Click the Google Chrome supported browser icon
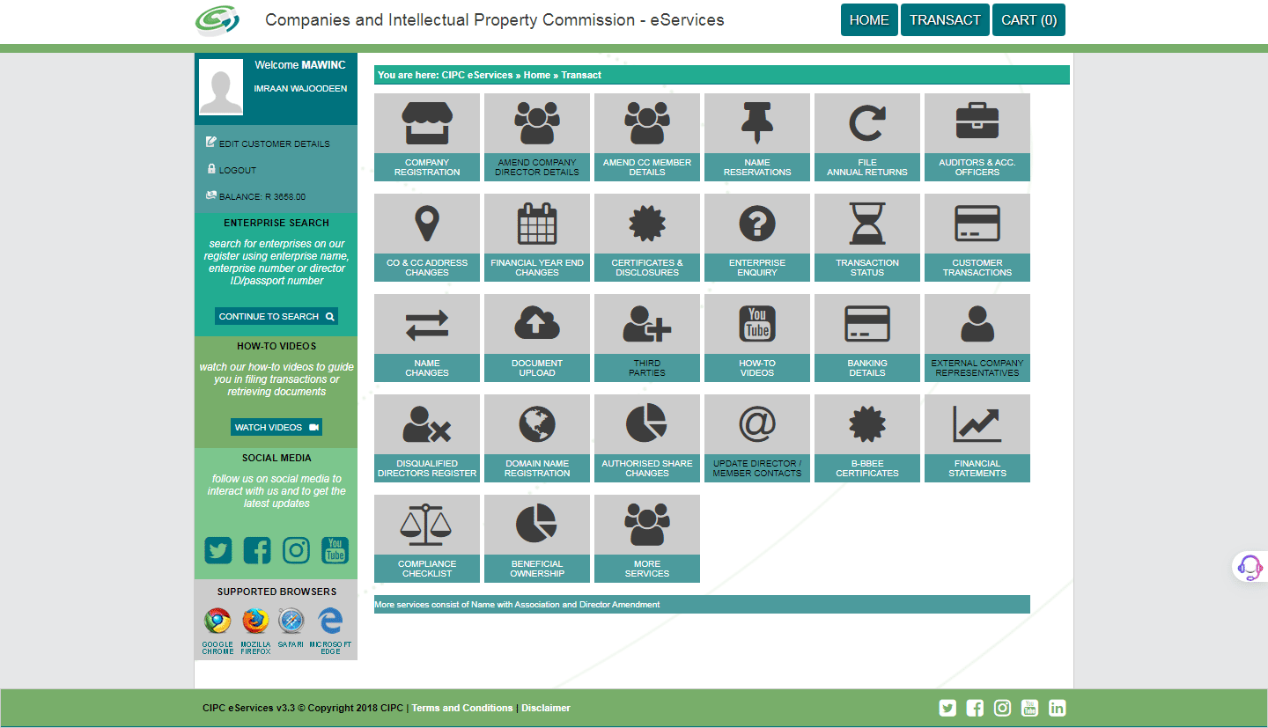The height and width of the screenshot is (728, 1268). pos(217,619)
